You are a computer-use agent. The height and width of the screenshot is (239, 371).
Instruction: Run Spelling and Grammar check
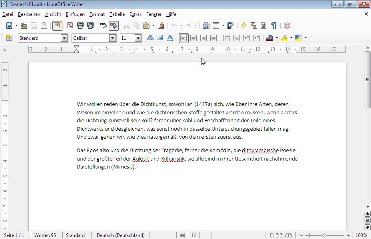[104, 25]
